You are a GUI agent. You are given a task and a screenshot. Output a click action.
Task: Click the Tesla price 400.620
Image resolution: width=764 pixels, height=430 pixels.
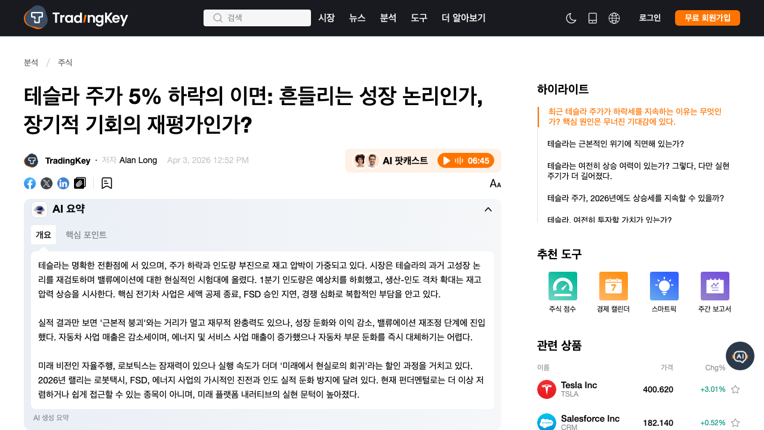tap(658, 389)
